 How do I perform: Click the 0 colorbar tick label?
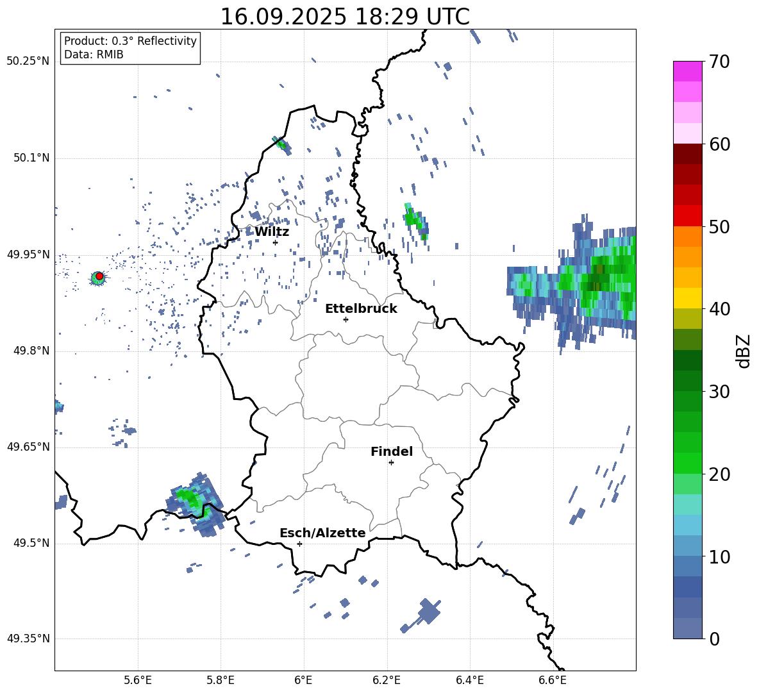[715, 639]
